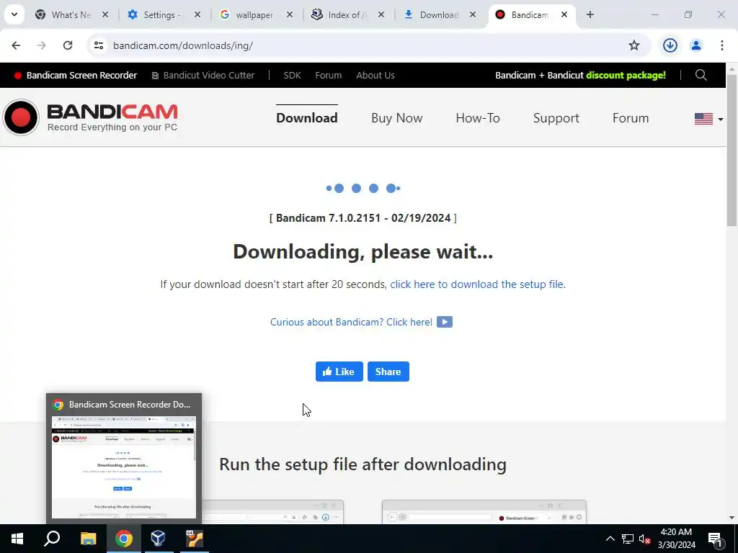
Task: Select How-To in main navigation
Action: [478, 118]
